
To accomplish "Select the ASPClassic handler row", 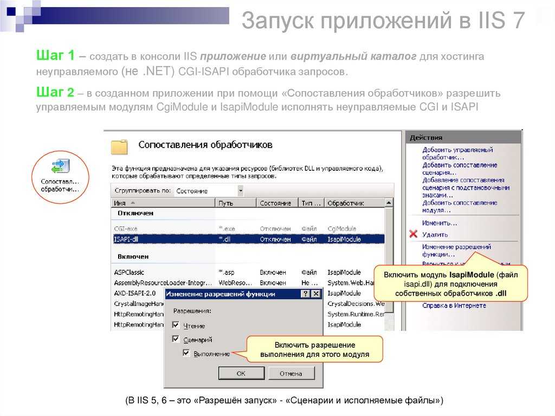I will tap(248, 272).
